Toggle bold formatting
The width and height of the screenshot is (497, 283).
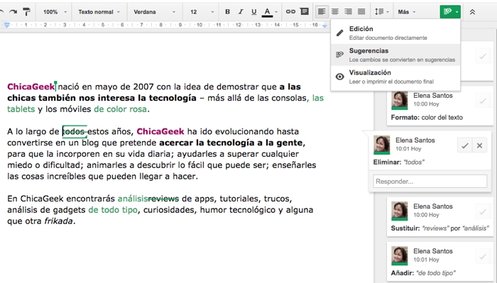pos(227,12)
